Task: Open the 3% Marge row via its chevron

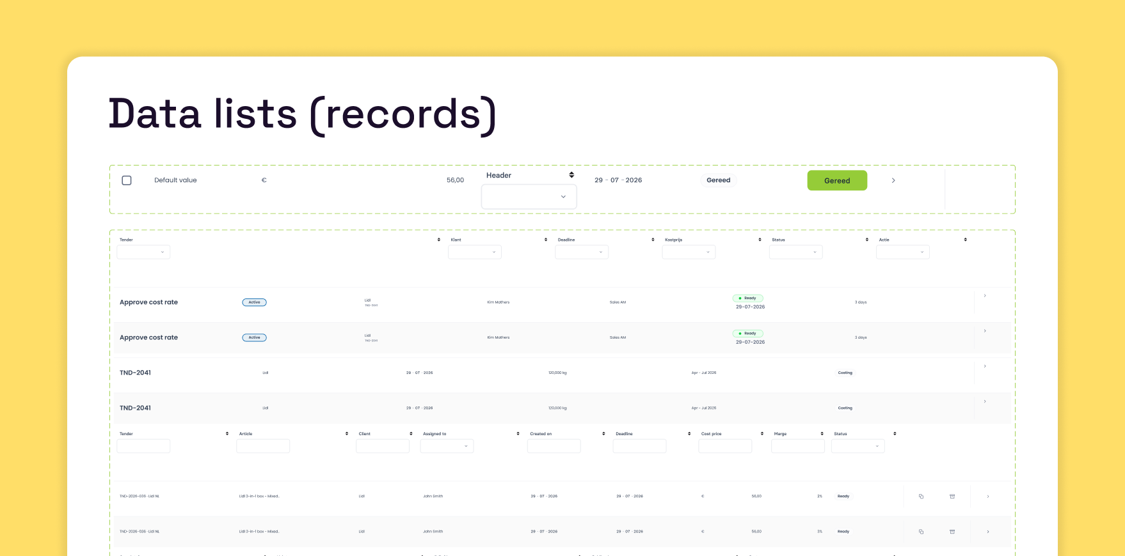Action: coord(988,531)
